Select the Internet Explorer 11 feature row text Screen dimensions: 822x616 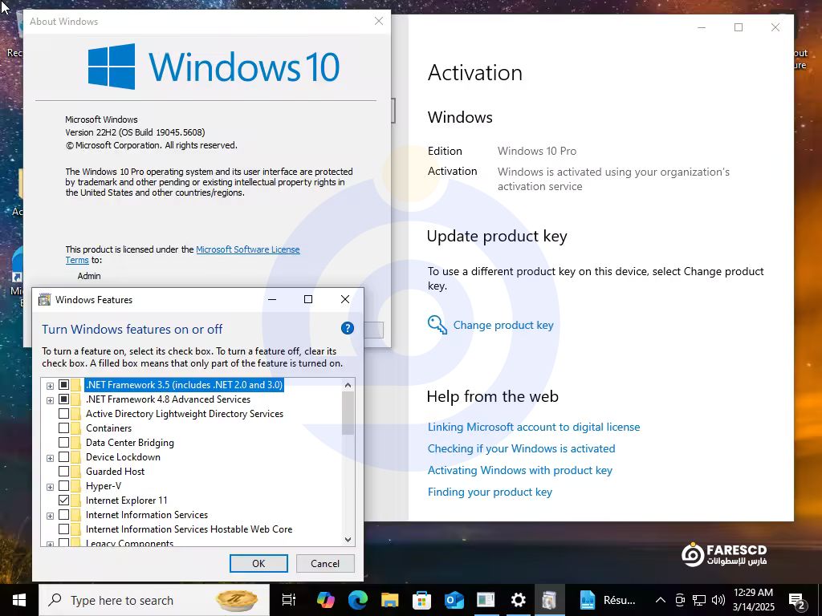tap(126, 500)
